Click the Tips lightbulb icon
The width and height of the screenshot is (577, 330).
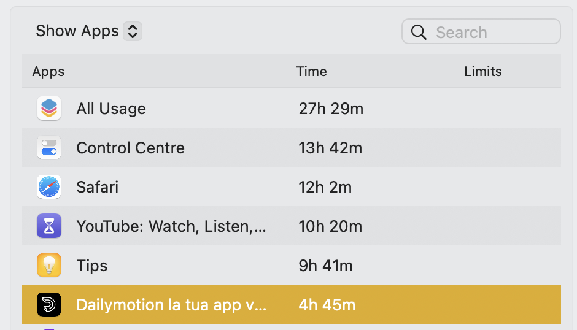pos(49,265)
